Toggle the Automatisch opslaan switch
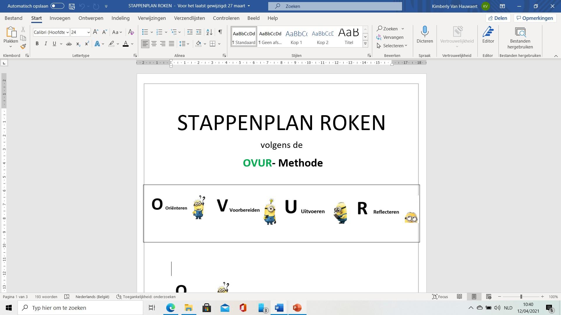The image size is (561, 315). 57,6
